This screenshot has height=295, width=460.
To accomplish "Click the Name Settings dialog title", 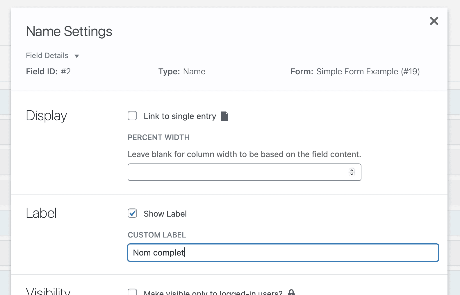I will tap(69, 31).
